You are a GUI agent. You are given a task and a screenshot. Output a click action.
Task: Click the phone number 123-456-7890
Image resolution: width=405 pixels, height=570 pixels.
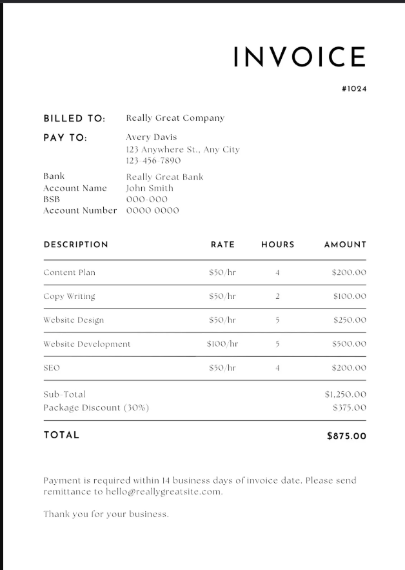point(153,161)
